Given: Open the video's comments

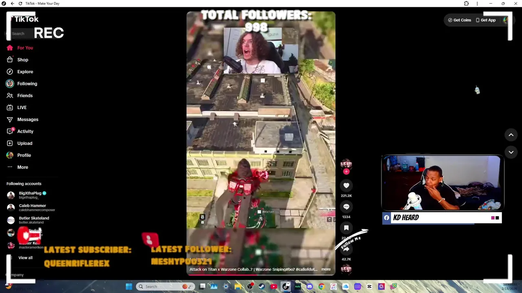Looking at the screenshot, I should [x=346, y=207].
